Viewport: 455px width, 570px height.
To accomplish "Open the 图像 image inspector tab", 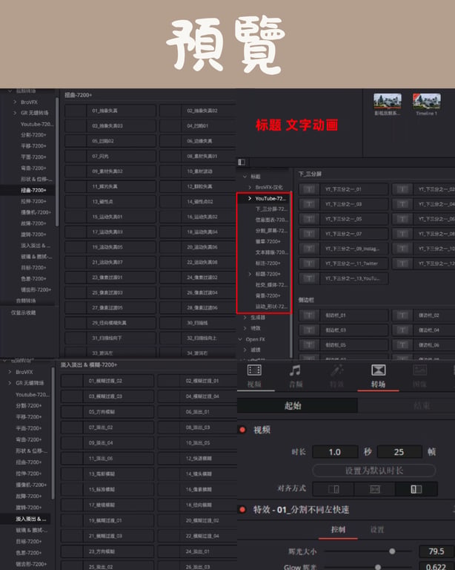I will [x=420, y=370].
